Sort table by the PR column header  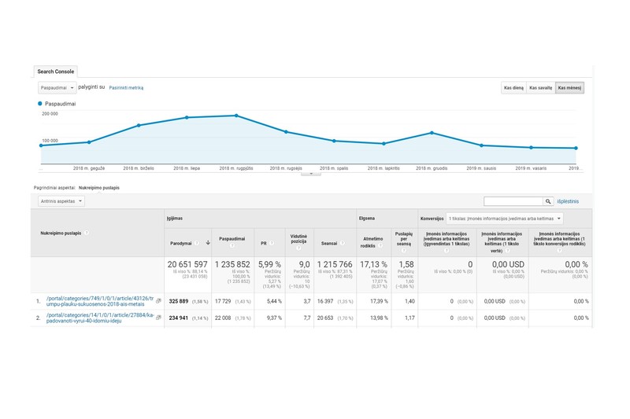point(264,244)
